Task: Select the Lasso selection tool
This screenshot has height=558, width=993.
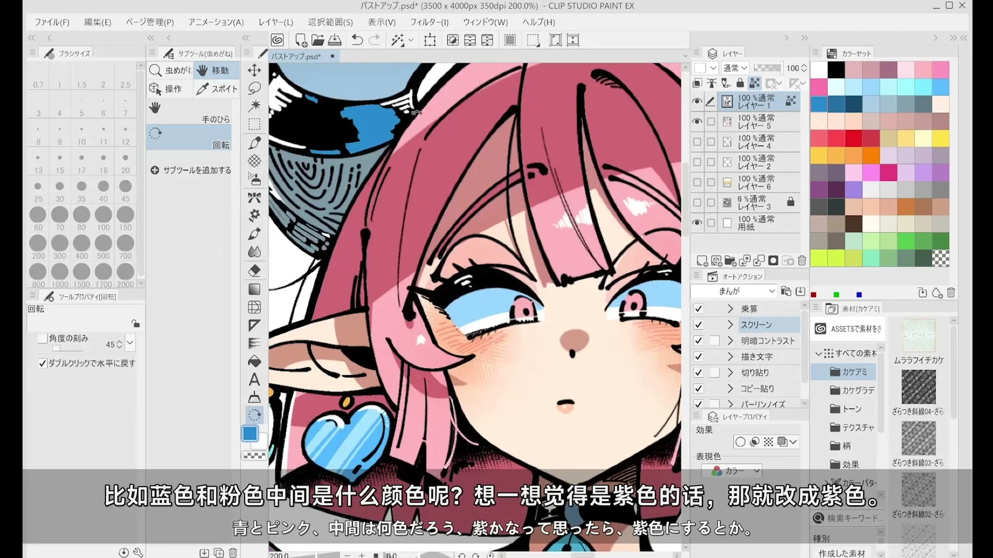Action: [254, 88]
